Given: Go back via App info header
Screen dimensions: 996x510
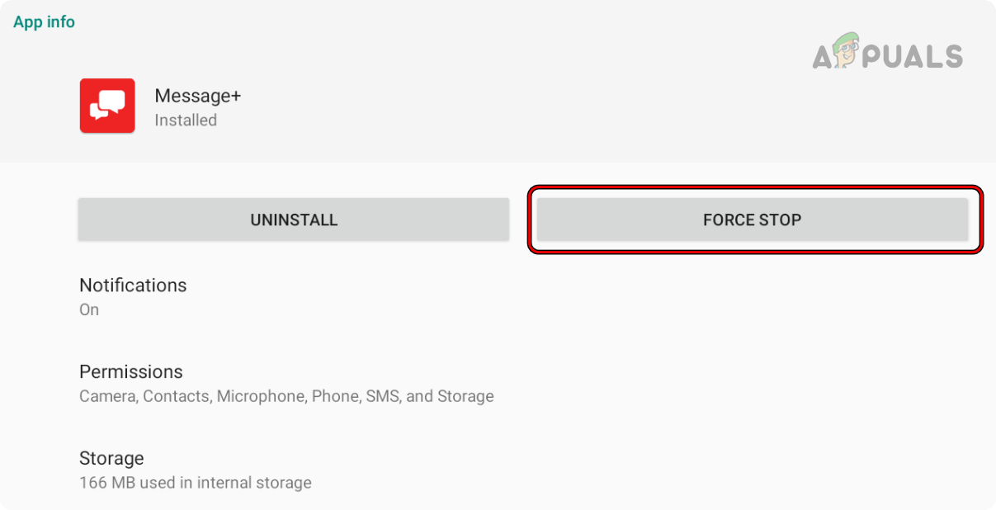Looking at the screenshot, I should point(44,22).
